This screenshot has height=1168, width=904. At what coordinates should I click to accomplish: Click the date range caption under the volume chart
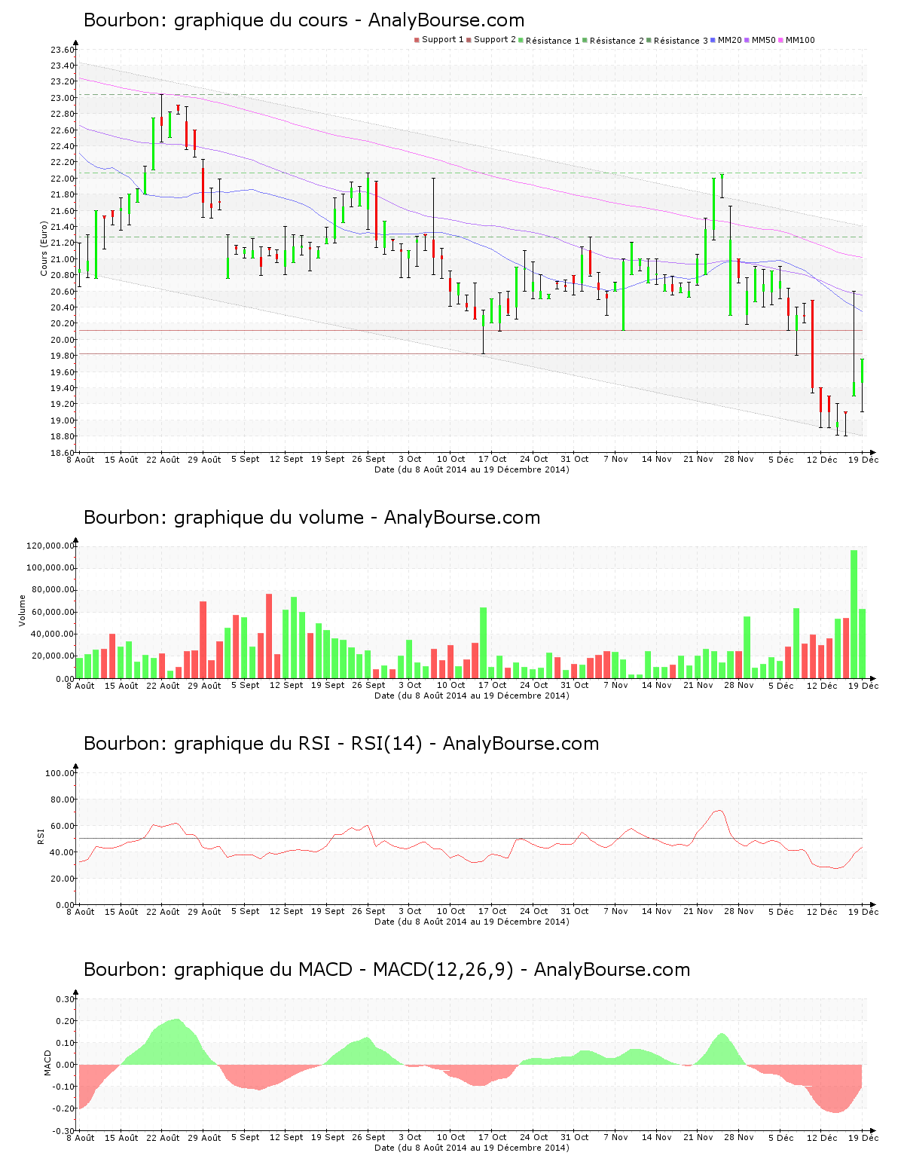(x=472, y=696)
